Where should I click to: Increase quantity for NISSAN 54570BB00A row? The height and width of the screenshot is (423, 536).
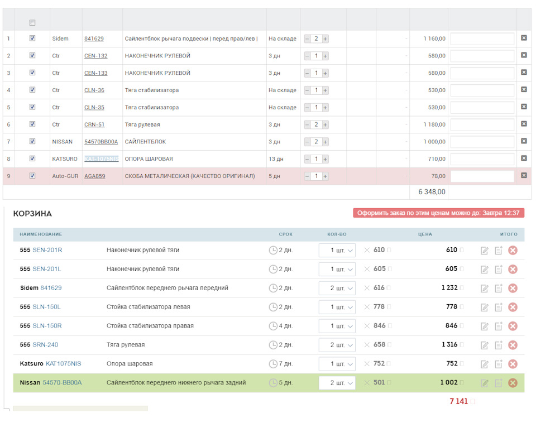pos(325,142)
